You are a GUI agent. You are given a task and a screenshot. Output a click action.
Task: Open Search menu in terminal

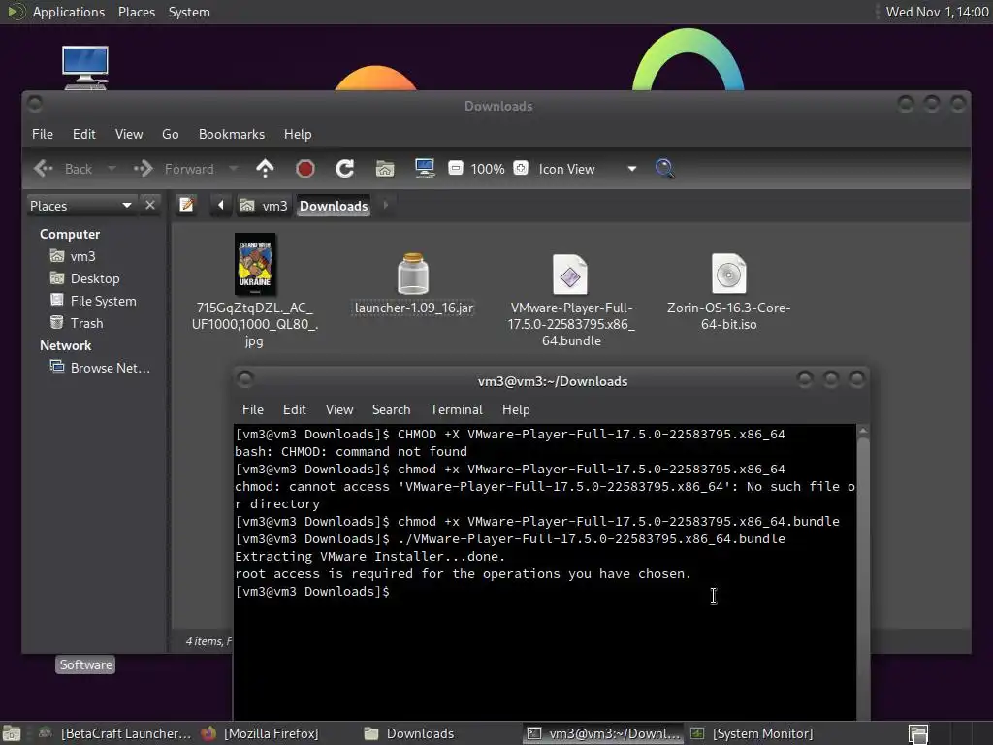point(391,410)
